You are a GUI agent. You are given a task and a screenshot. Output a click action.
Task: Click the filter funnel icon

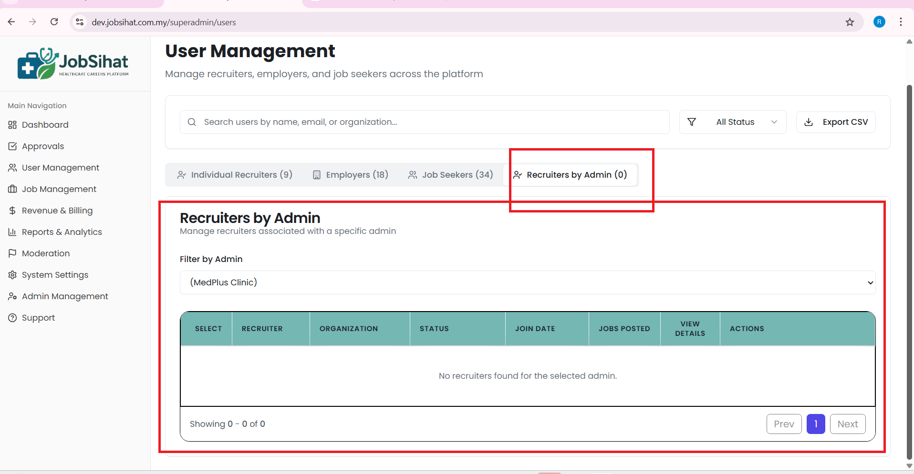tap(691, 122)
